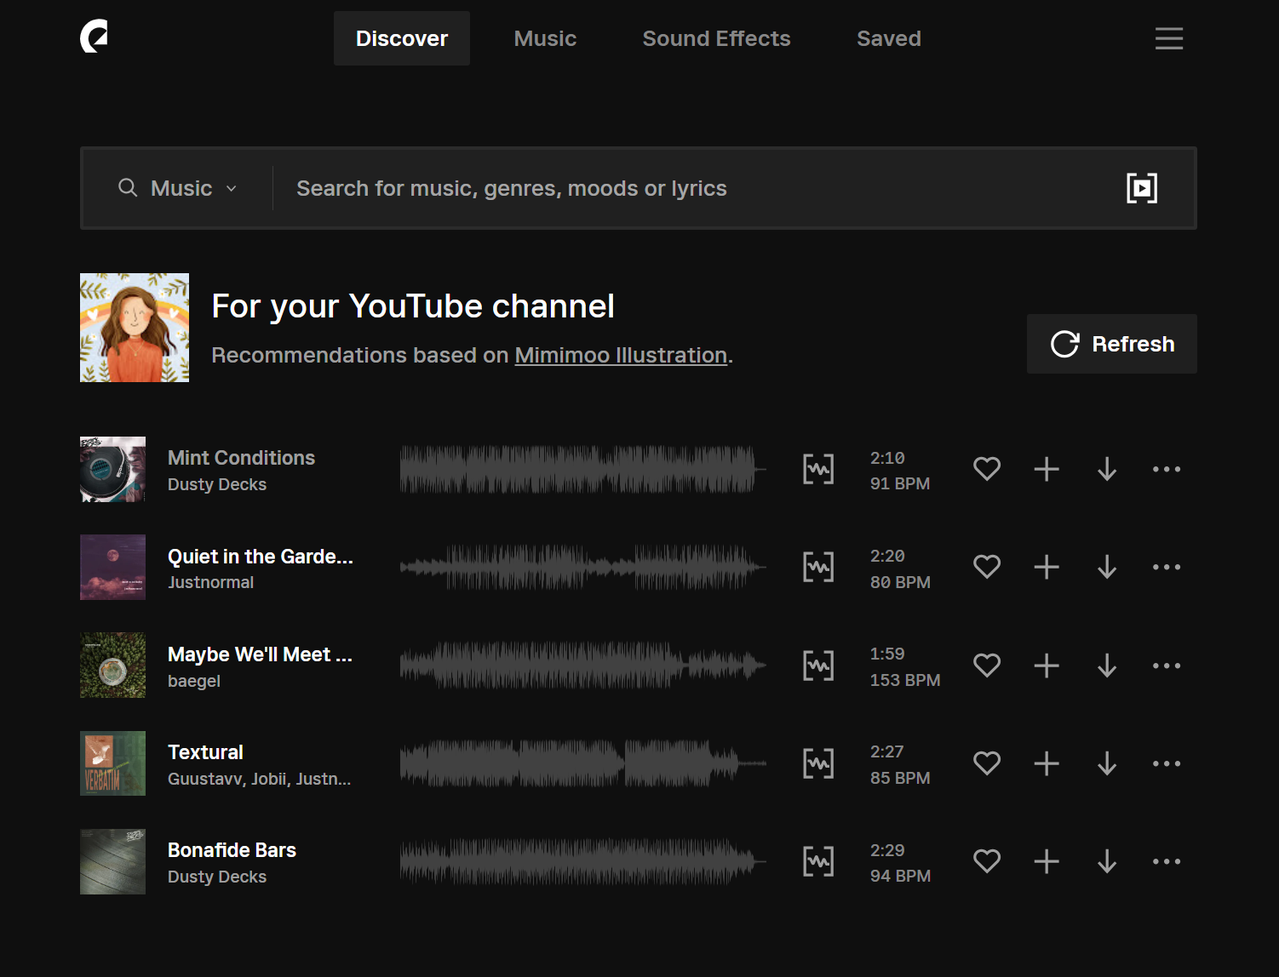Seek within the Quiet in the Garden waveform
Screen dimensions: 1279x977
[582, 567]
